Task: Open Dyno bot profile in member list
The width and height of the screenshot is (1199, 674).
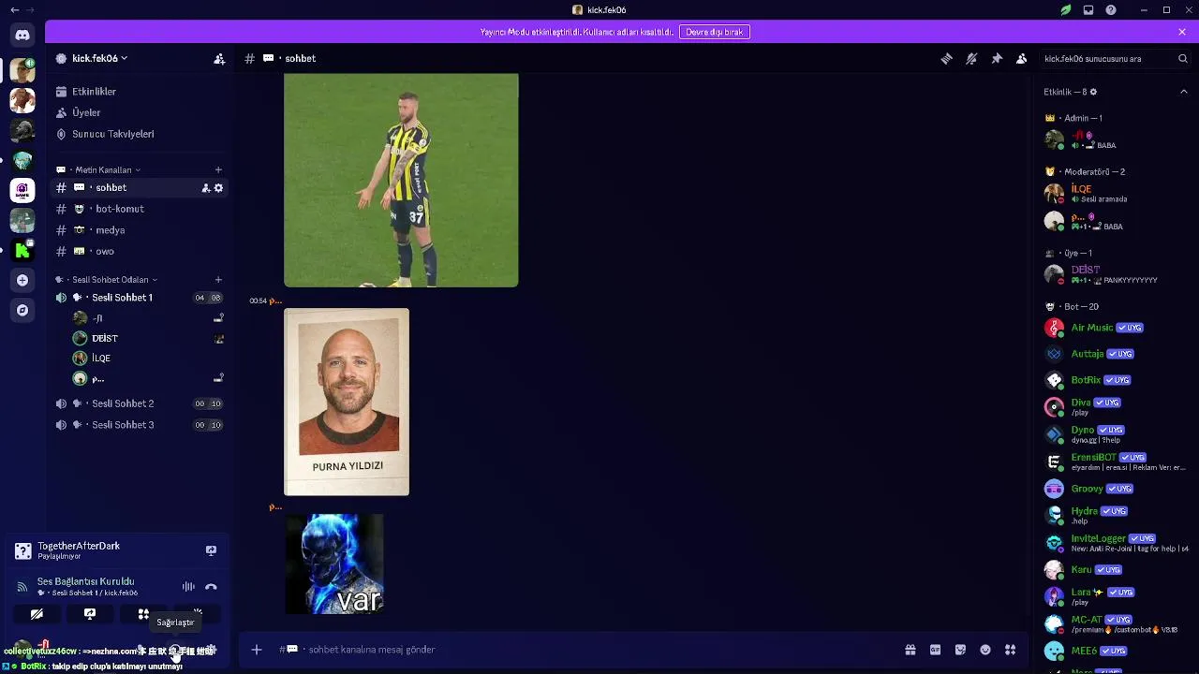Action: coord(1115,434)
